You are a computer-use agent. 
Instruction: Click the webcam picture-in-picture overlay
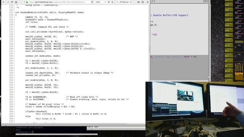point(195,109)
